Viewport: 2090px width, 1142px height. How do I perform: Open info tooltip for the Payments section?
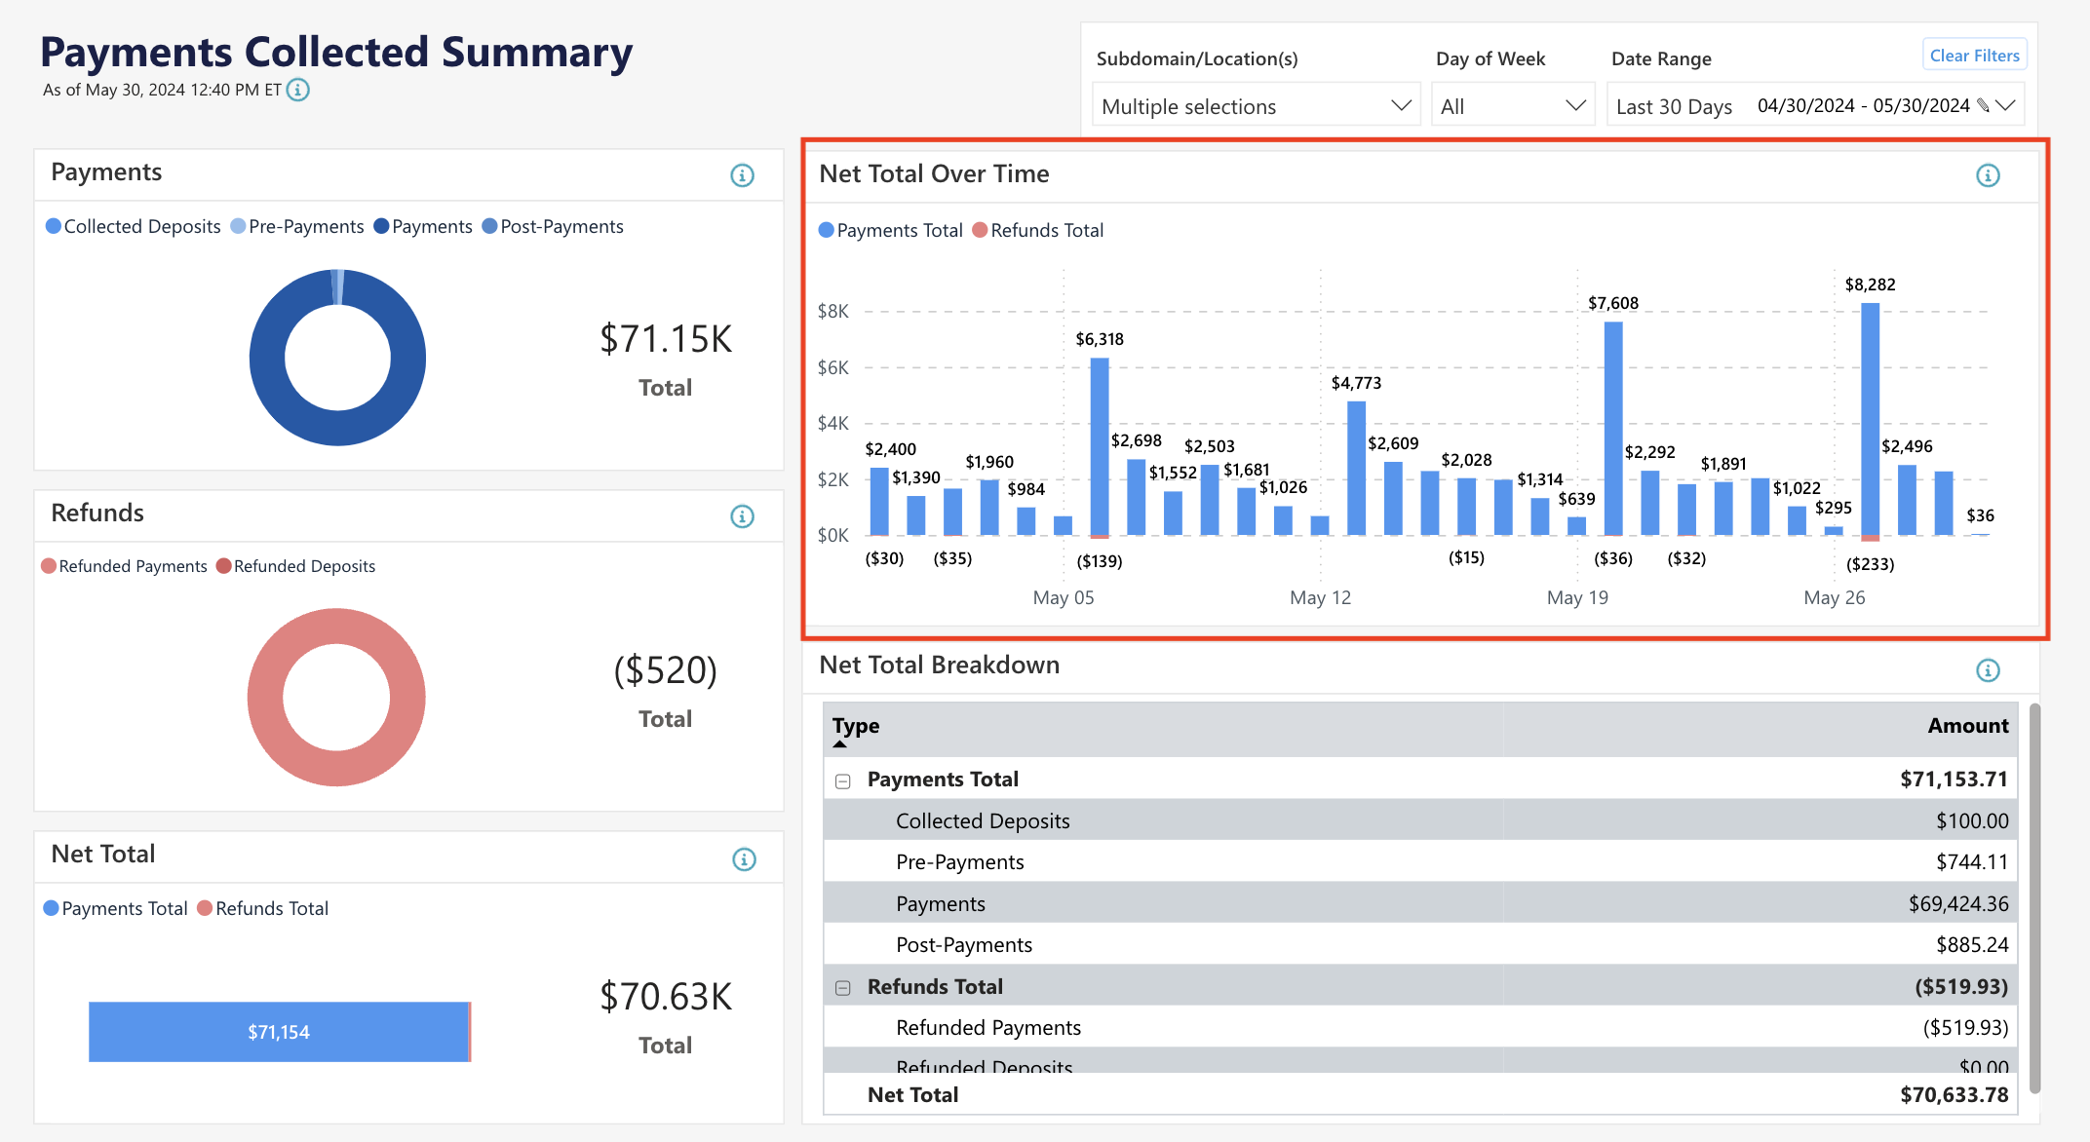(x=743, y=175)
